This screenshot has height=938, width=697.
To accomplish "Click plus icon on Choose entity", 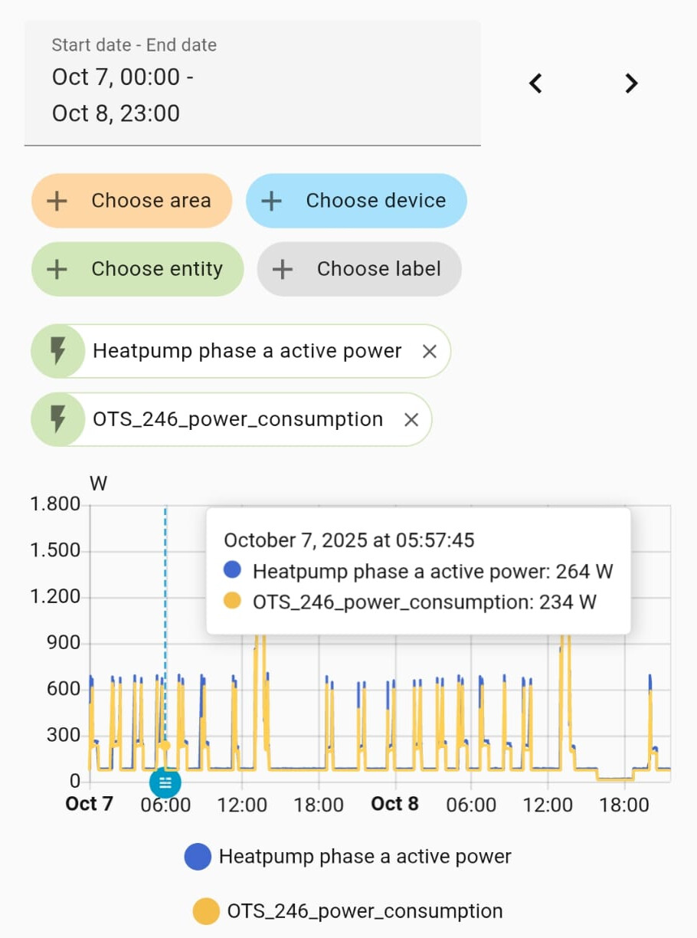I will click(57, 269).
